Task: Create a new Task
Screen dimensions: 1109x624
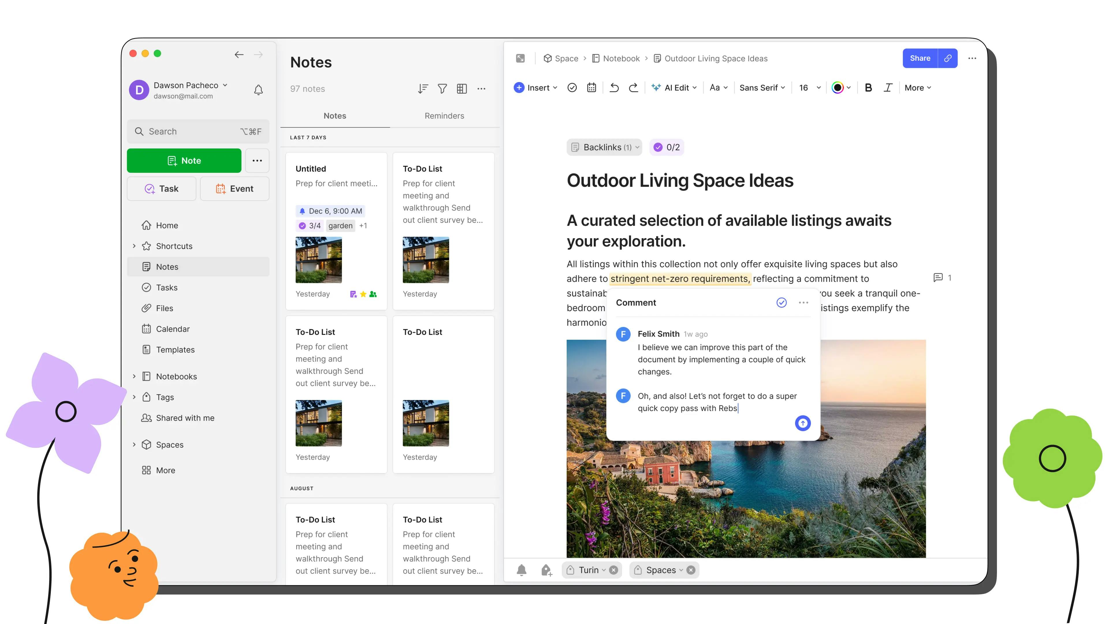Action: point(161,189)
